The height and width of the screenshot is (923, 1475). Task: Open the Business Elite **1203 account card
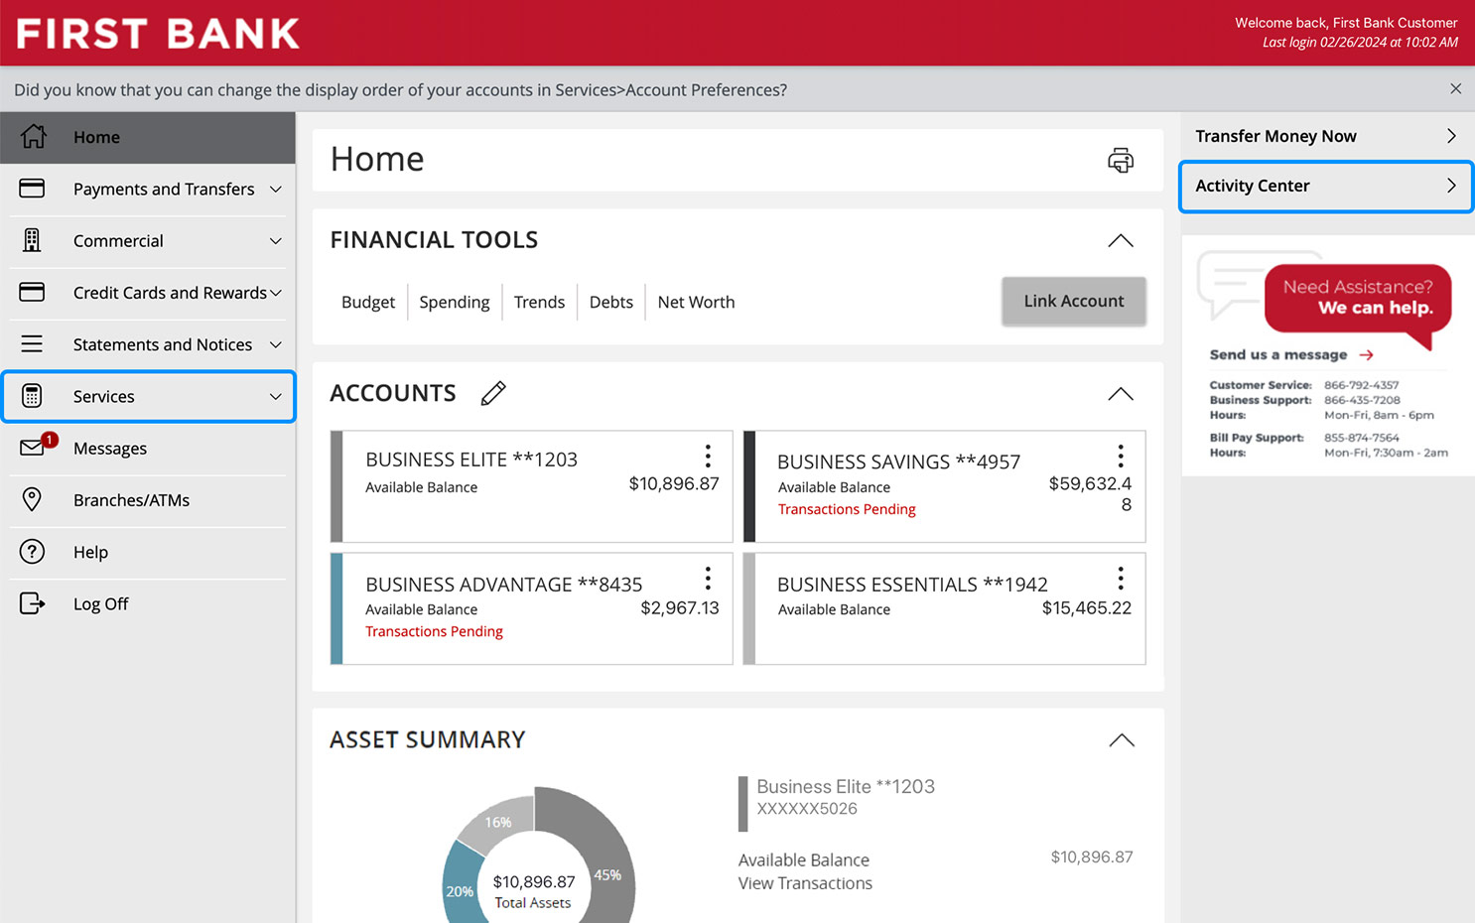click(x=531, y=486)
